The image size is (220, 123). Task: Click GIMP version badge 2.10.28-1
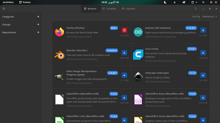point(112,73)
